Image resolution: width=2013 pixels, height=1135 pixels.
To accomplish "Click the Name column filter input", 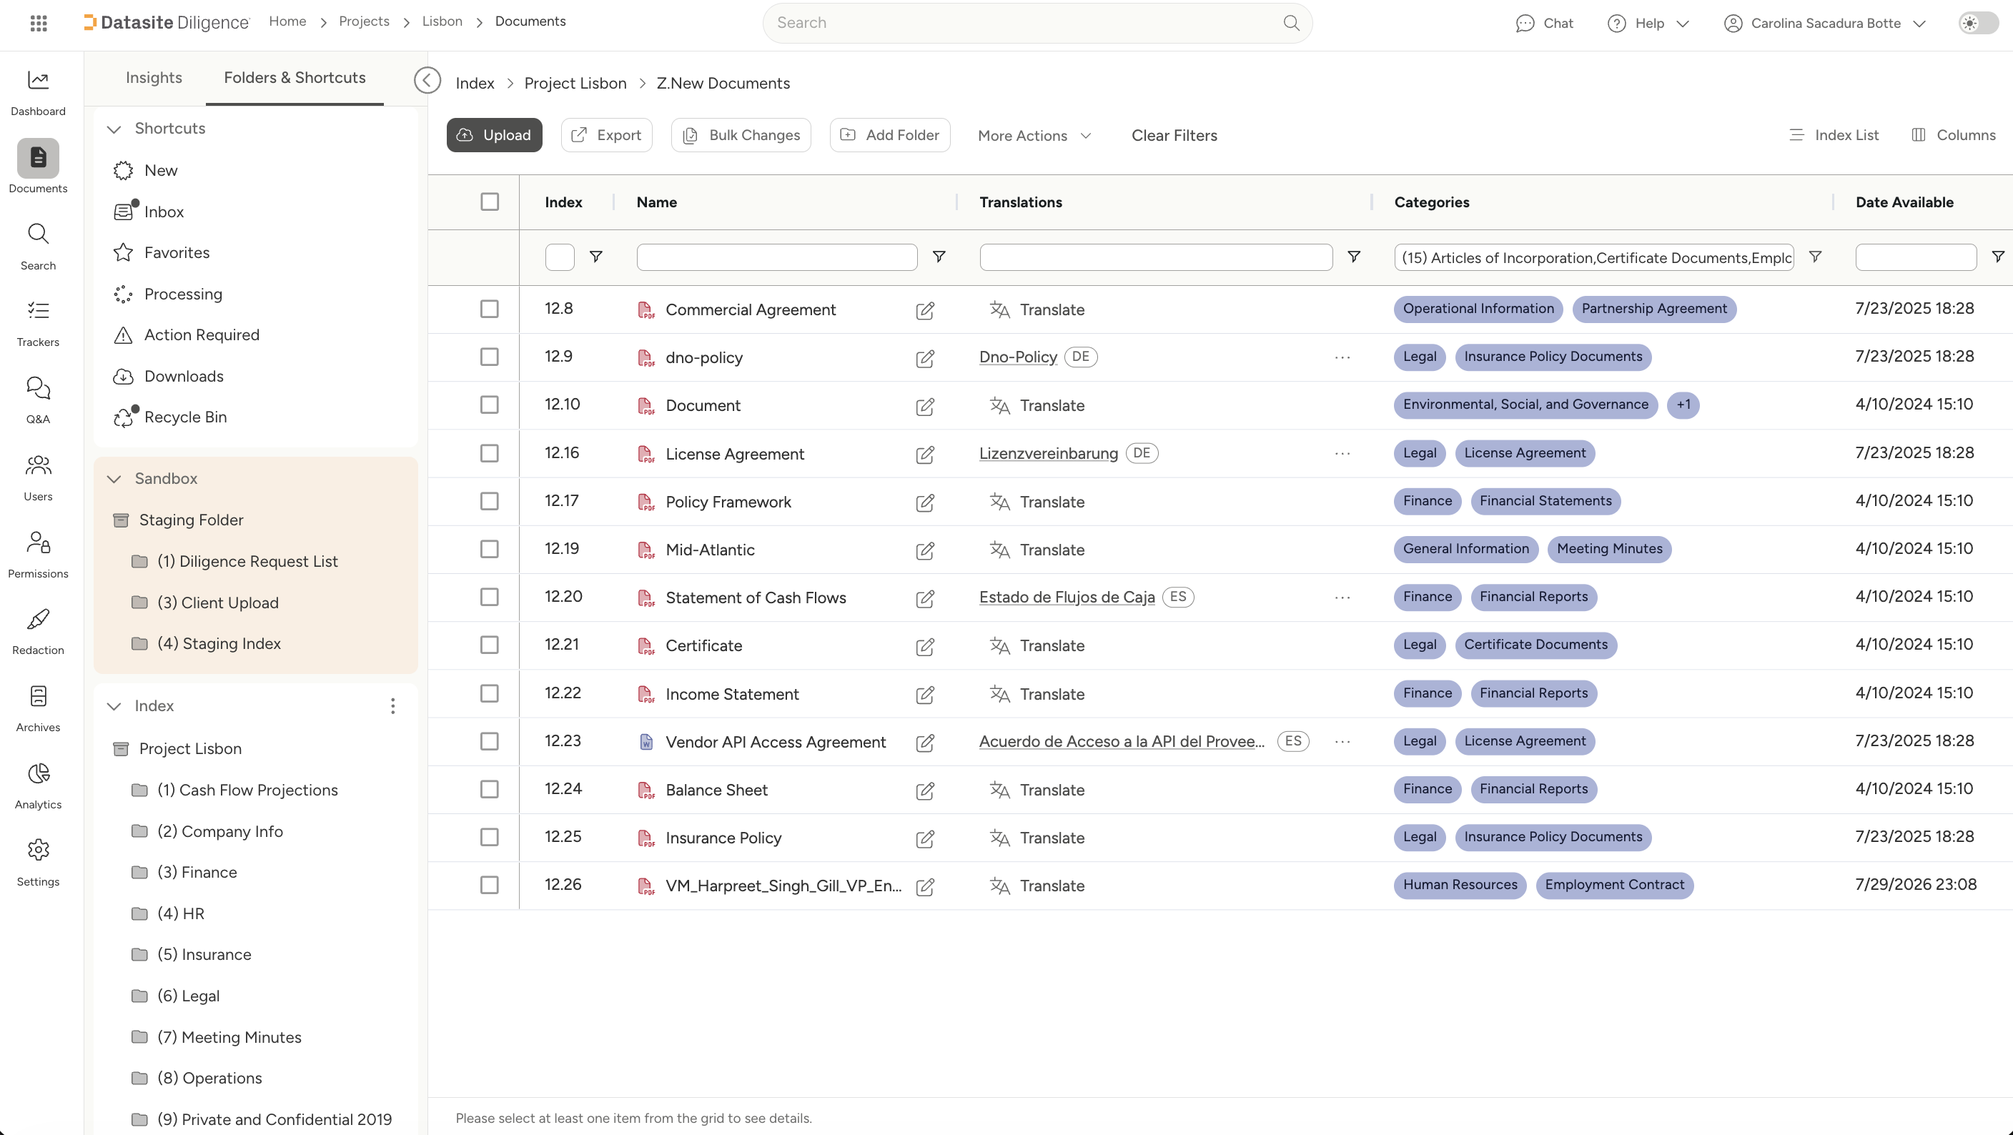I will (777, 257).
